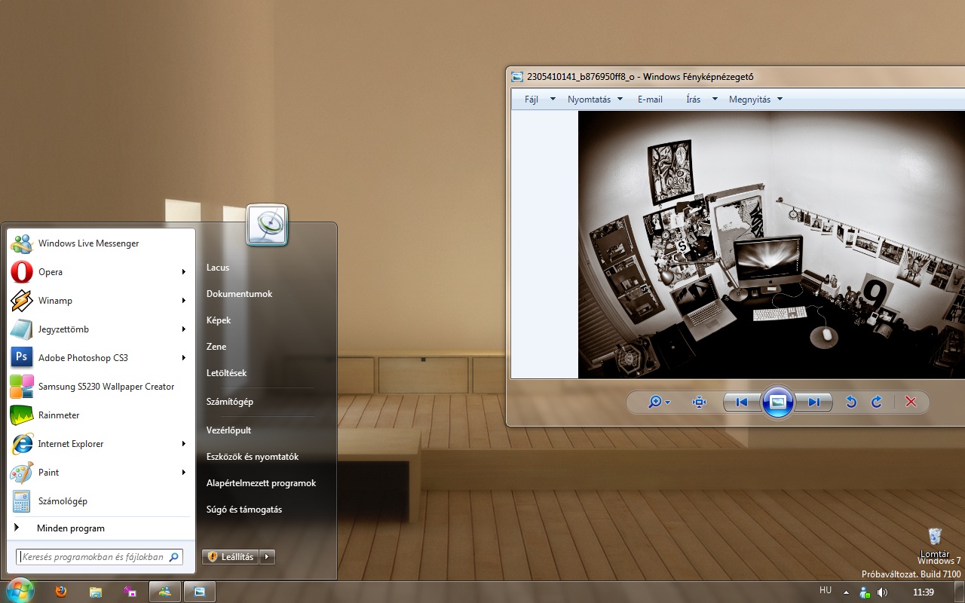Viewport: 965px width, 603px height.
Task: Open Vezérlőpult from the Start menu
Action: (x=228, y=430)
